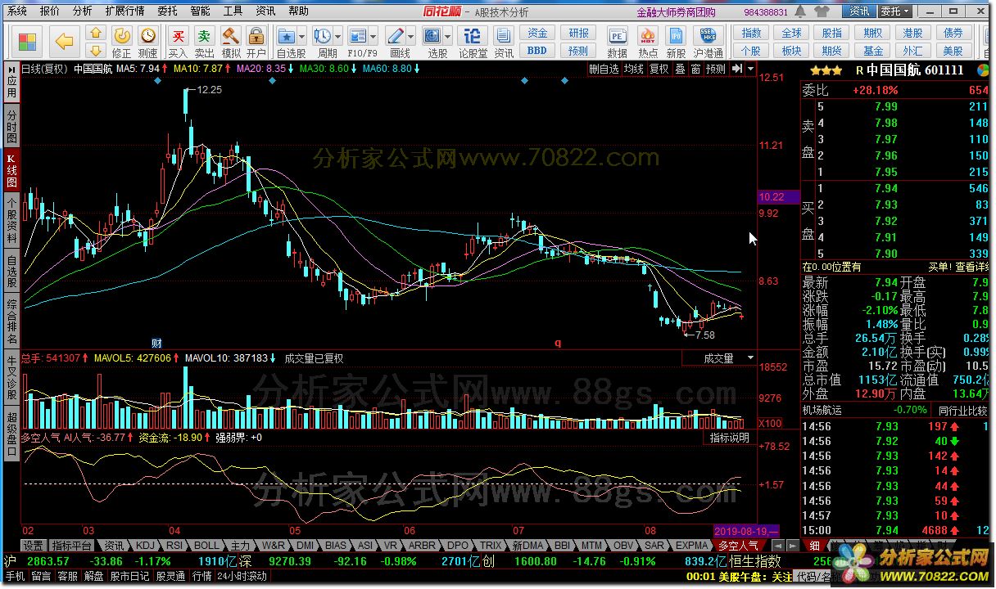Click the 股市日记 status bar item
Screen dimensions: 996x589
tap(130, 576)
